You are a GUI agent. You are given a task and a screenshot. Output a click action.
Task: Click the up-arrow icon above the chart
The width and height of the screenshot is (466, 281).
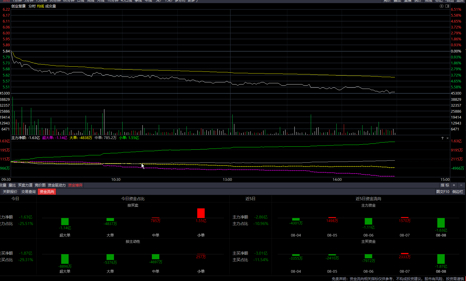coord(442,6)
